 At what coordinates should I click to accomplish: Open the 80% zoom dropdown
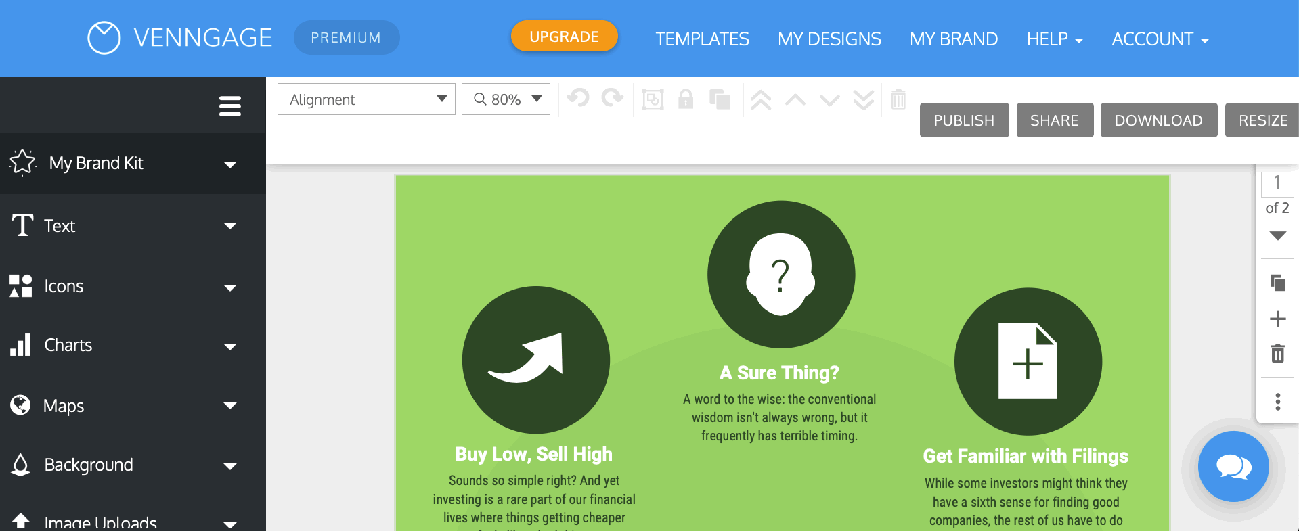point(506,99)
